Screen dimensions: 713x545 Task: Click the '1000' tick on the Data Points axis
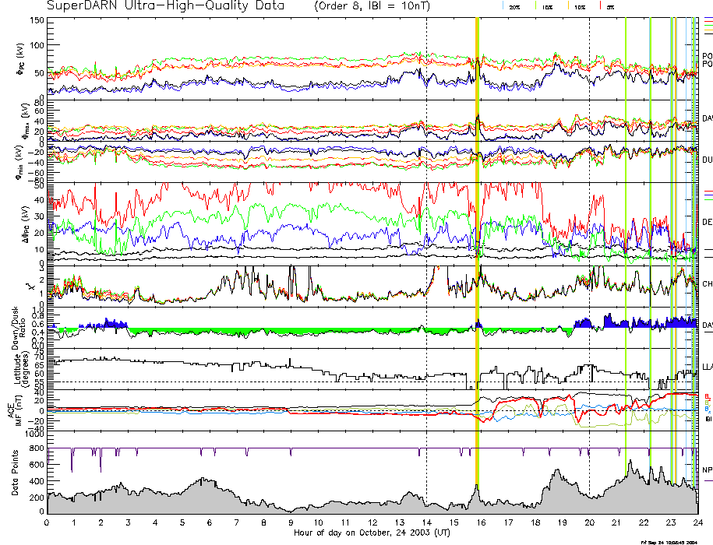35,434
